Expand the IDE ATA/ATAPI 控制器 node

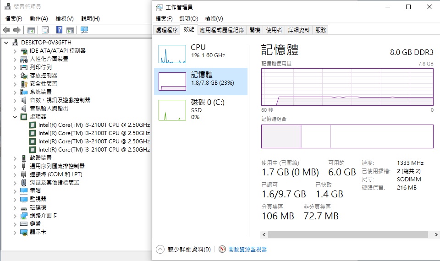(x=15, y=51)
